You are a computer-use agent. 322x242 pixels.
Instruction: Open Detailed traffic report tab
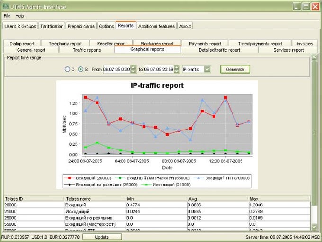[x=219, y=50]
